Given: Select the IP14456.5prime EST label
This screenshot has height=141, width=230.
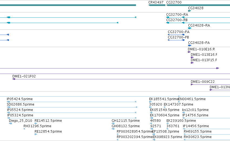Looking at the screenshot, I should [196, 126].
